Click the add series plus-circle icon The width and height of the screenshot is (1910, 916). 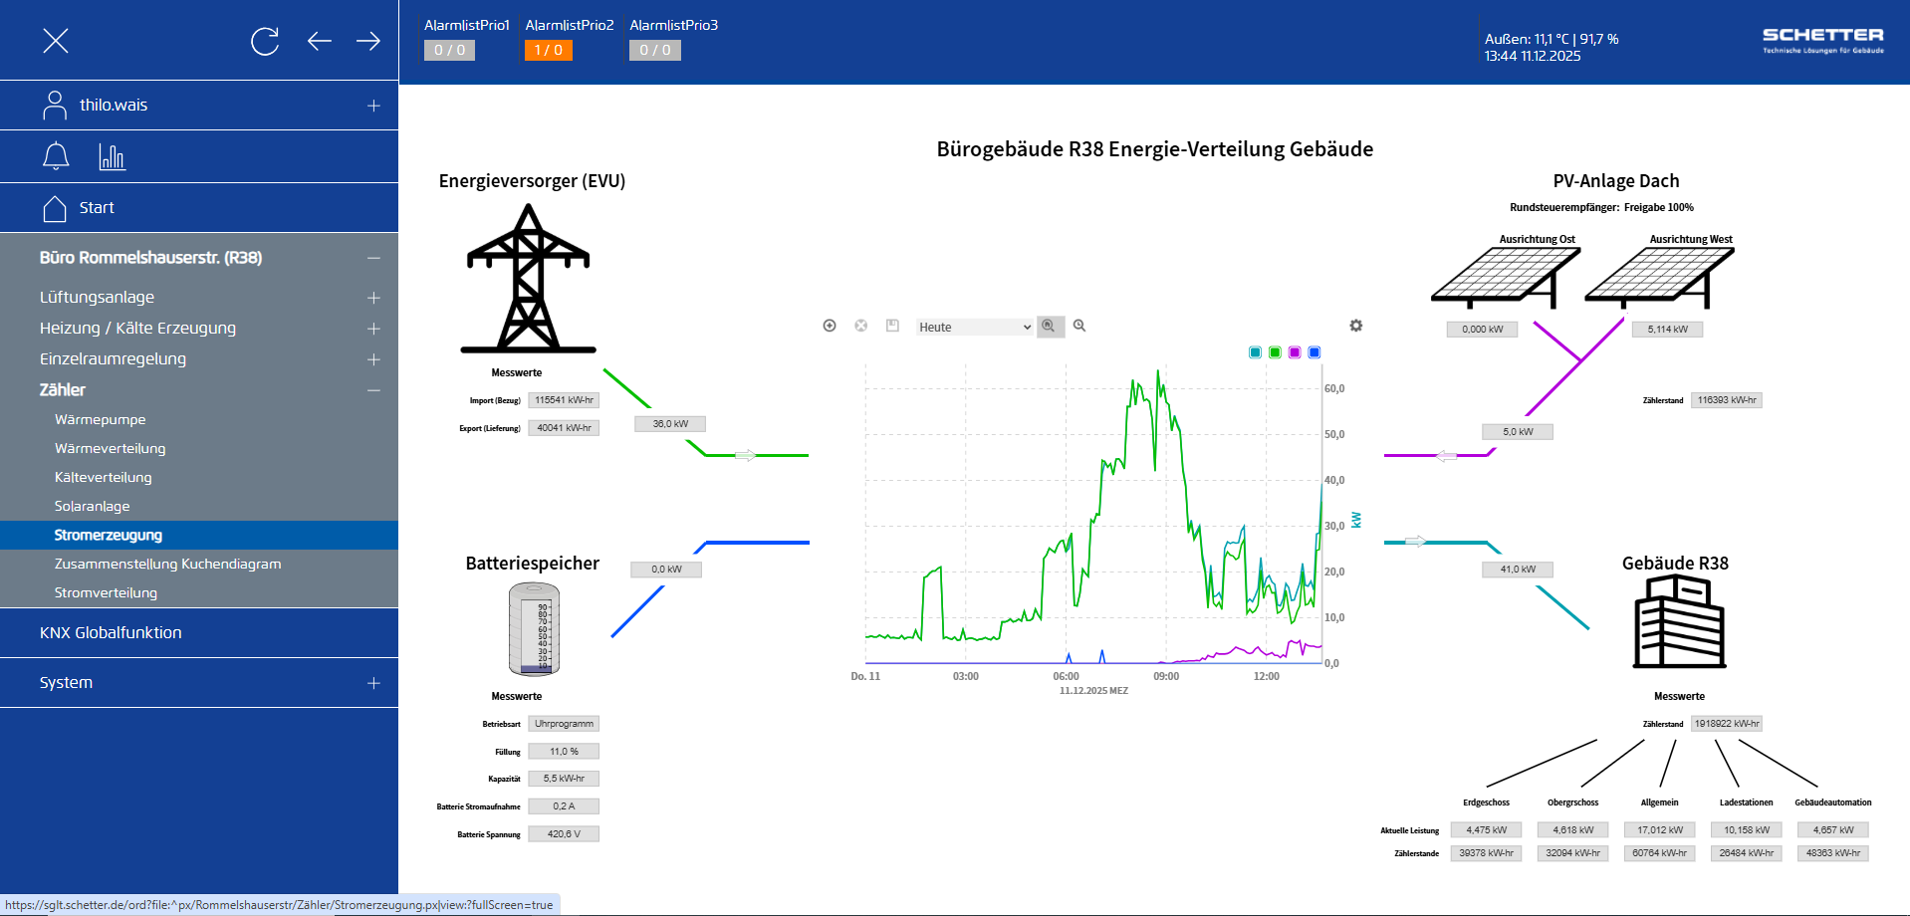(830, 326)
